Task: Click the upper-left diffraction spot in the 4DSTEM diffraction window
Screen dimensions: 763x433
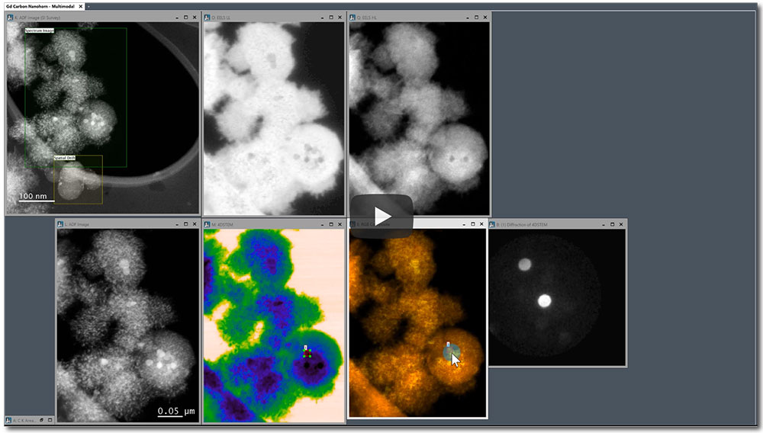Action: [525, 265]
